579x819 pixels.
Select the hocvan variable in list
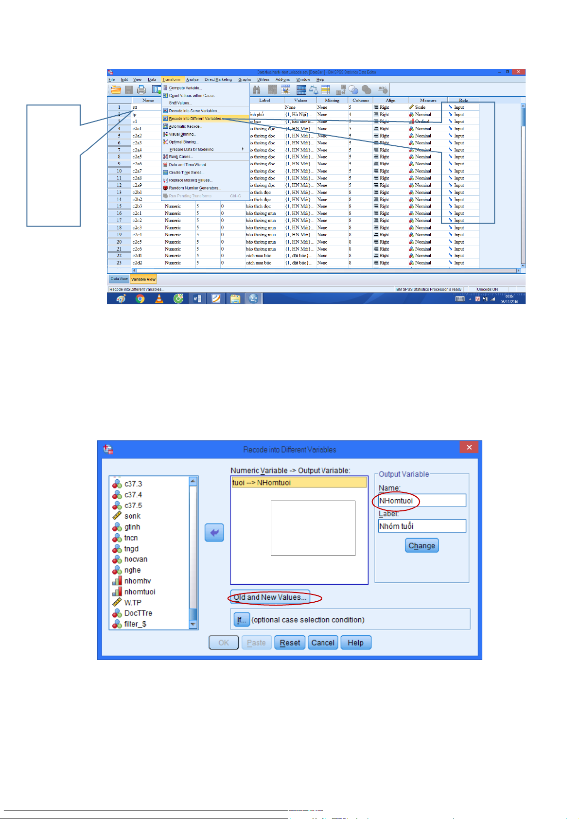tap(136, 559)
